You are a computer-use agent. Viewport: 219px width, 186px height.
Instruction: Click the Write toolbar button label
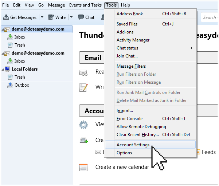pos(60,17)
